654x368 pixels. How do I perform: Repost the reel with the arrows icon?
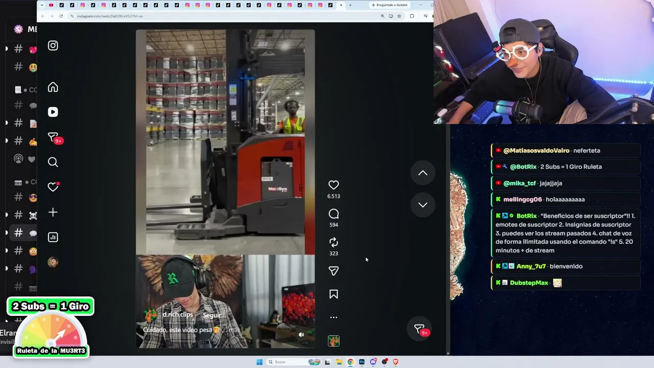point(334,242)
